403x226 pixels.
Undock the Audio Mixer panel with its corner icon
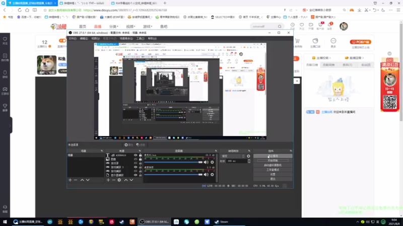tap(216, 151)
